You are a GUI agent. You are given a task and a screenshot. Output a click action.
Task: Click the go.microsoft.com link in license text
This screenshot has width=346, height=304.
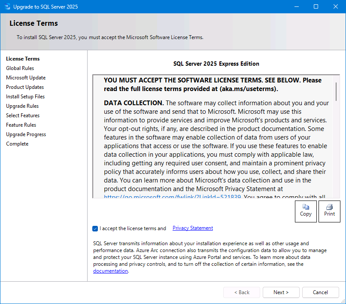click(172, 196)
